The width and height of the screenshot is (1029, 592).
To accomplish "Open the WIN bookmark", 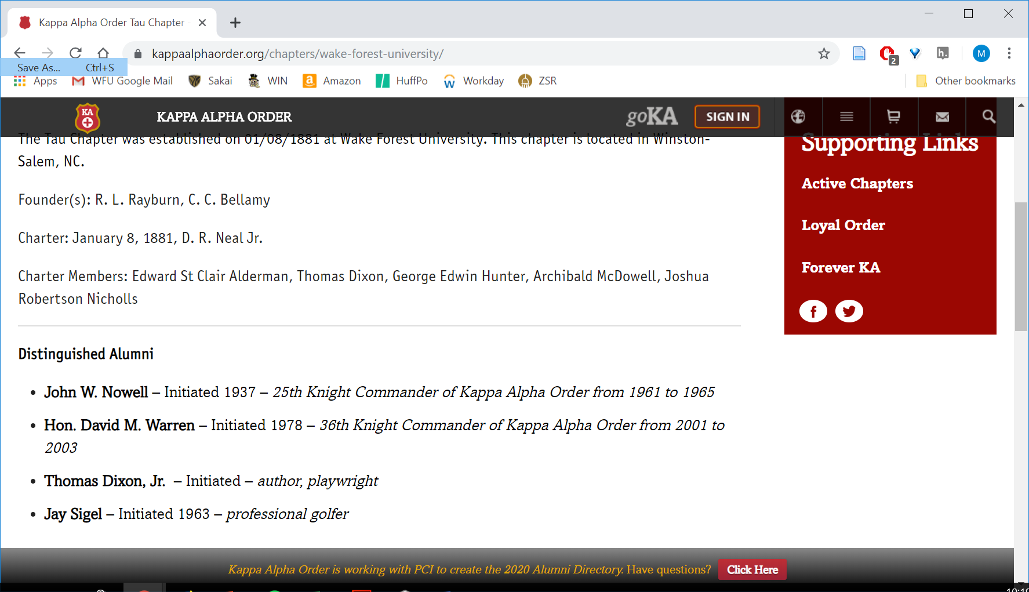I will 268,81.
